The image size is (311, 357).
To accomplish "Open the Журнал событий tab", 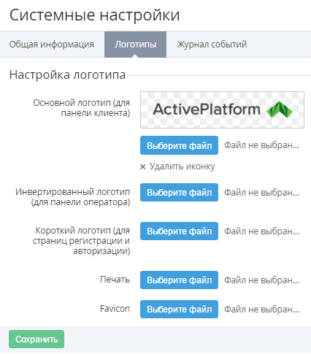I will (212, 45).
